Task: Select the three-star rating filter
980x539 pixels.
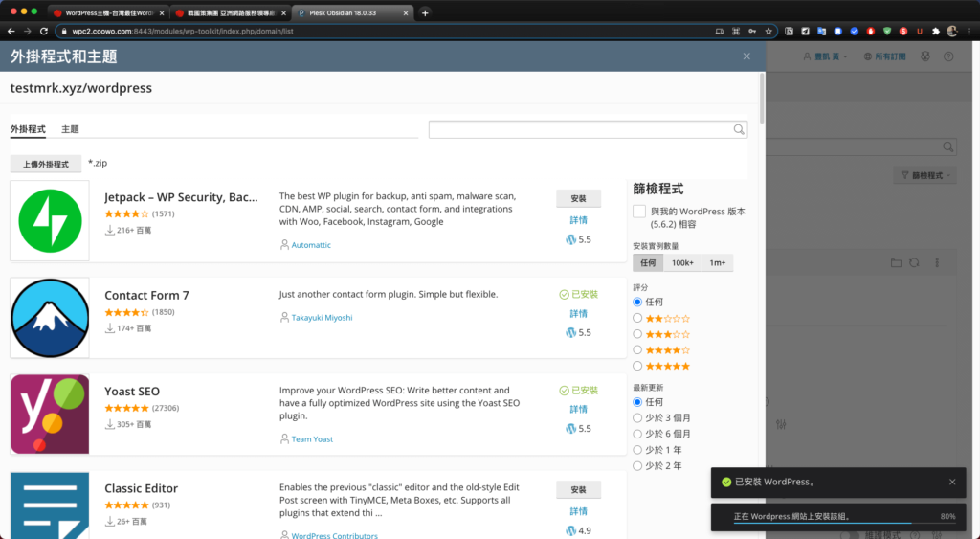Action: (x=637, y=334)
